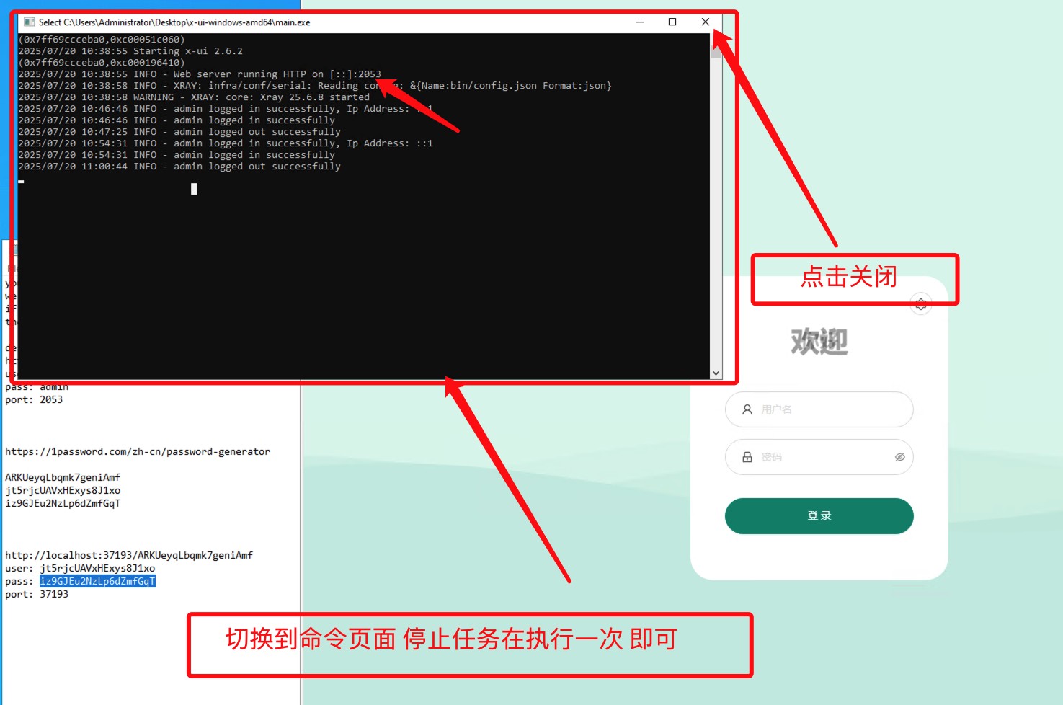Image resolution: width=1063 pixels, height=705 pixels.
Task: Toggle password visibility eye icon
Action: [x=899, y=457]
